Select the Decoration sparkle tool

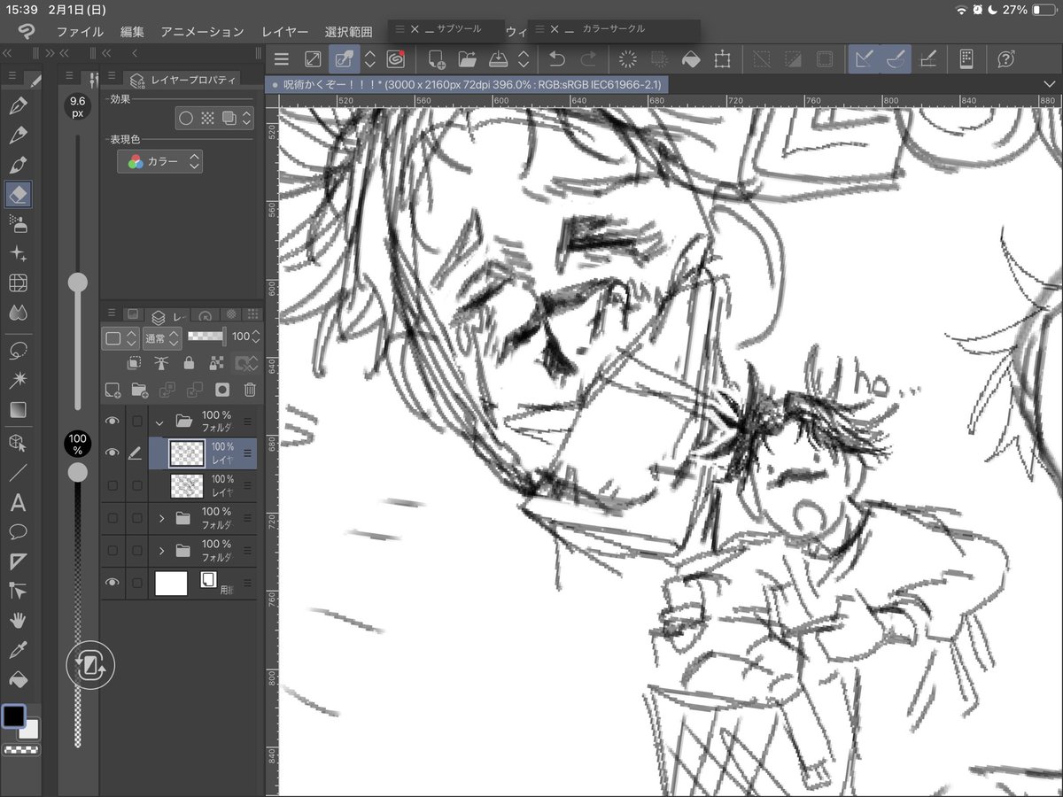pyautogui.click(x=18, y=253)
